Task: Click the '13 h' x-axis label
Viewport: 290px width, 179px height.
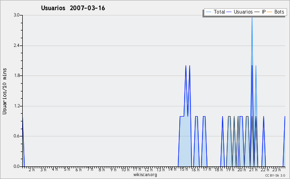Action: [x=160, y=170]
